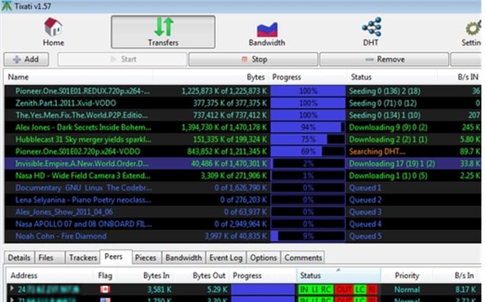486x302 pixels.
Task: Click the 3,581 K bytes-in value
Action: click(159, 289)
